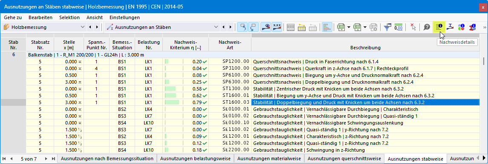This screenshot has width=488, height=164.
Task: Select row Stabilität Doppelbiegung und Druck nach 6.3.2
Action: [365, 102]
